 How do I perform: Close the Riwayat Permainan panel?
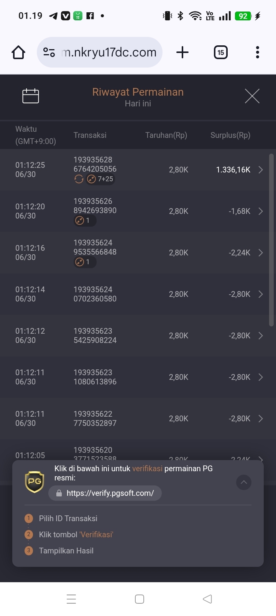[x=252, y=96]
